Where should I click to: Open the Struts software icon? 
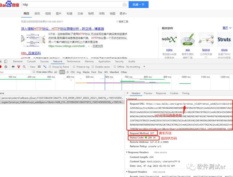(x=224, y=40)
